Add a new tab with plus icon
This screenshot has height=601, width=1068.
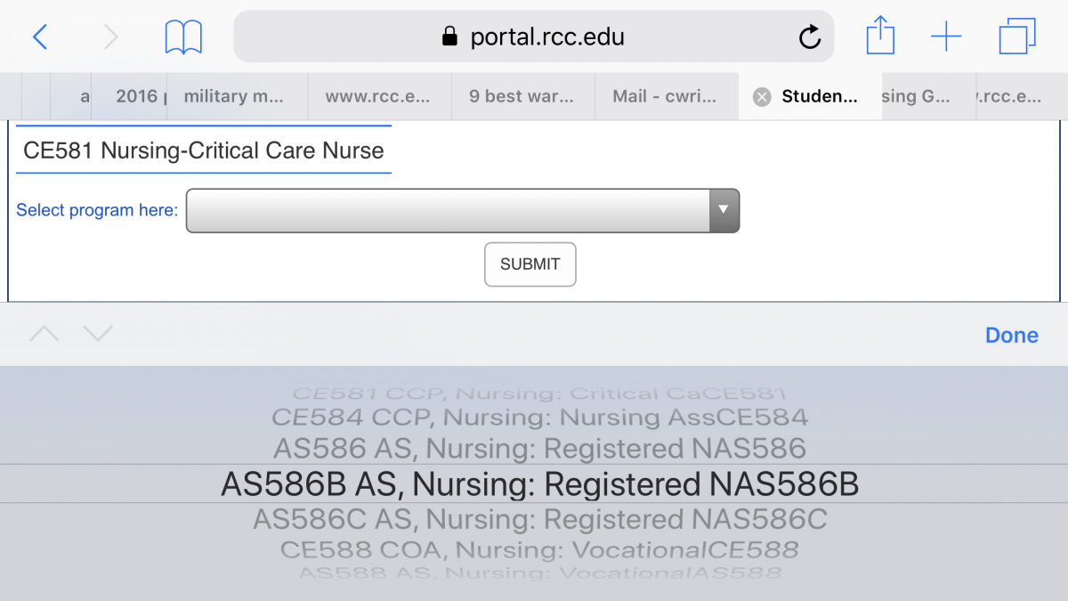tap(946, 37)
